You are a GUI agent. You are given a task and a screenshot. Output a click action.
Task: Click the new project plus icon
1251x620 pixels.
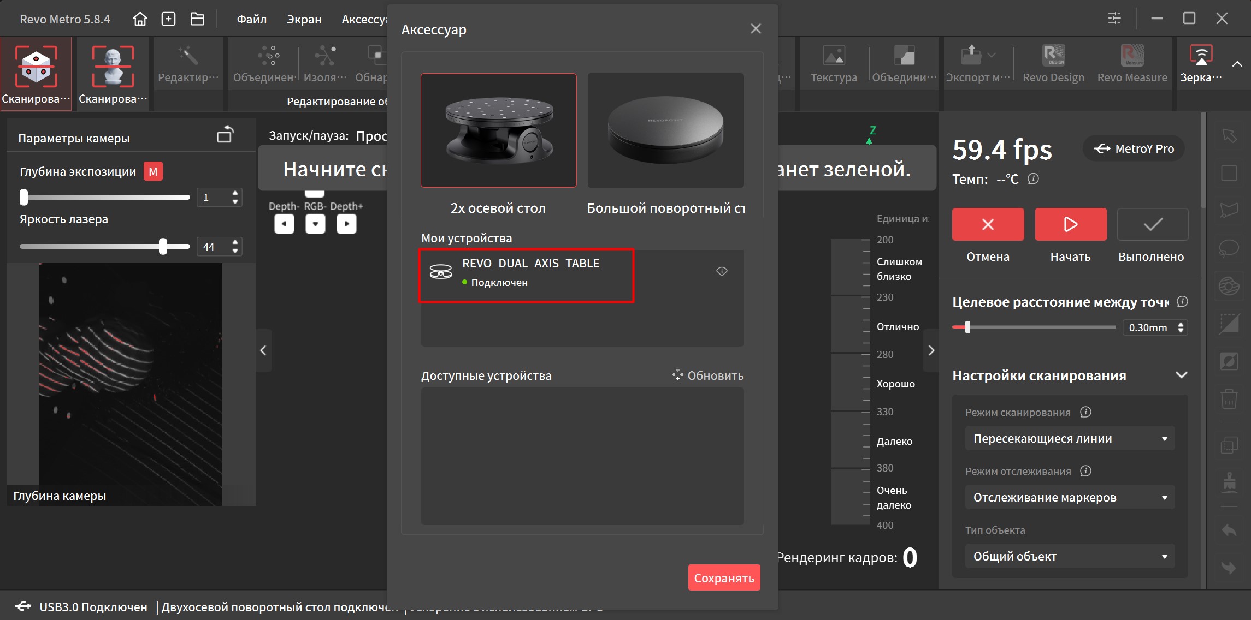pyautogui.click(x=168, y=19)
